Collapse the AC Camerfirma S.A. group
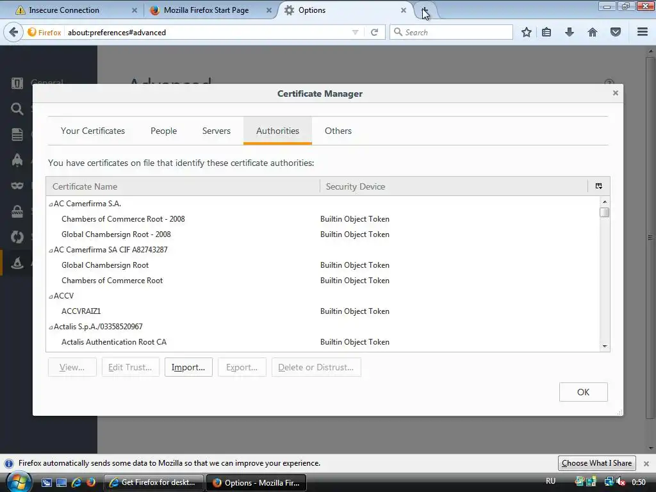The width and height of the screenshot is (656, 492). 51,204
